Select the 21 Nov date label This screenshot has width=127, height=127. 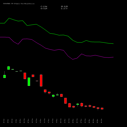(x=65, y=121)
